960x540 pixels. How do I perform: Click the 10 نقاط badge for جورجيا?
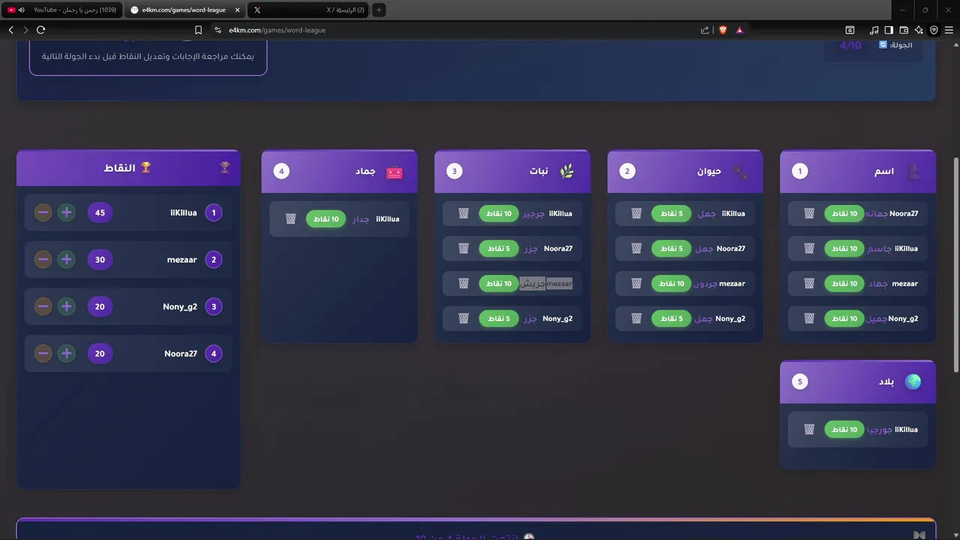[x=844, y=430]
